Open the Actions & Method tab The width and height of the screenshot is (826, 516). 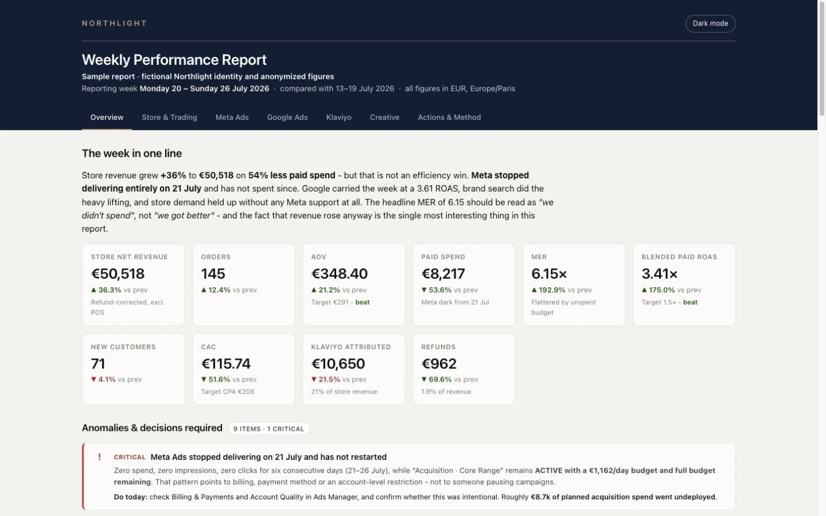tap(449, 118)
